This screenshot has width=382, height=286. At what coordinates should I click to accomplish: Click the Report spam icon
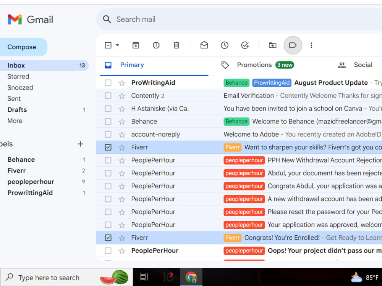pos(156,45)
